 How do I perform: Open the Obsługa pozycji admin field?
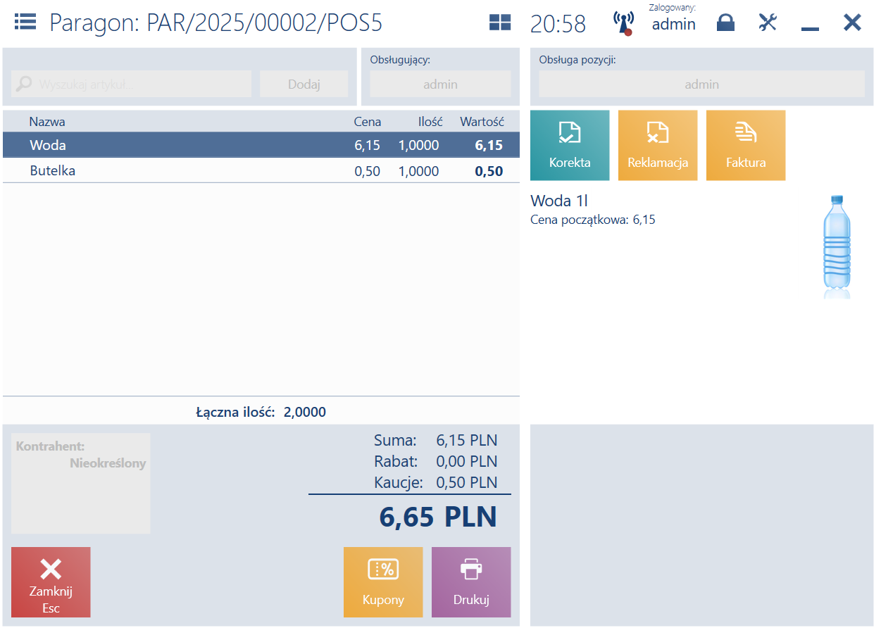[702, 84]
